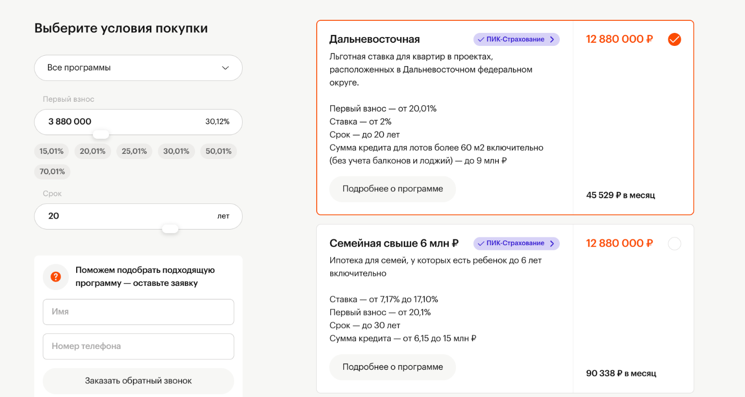Choose the 70,01% down payment chip

(x=52, y=171)
